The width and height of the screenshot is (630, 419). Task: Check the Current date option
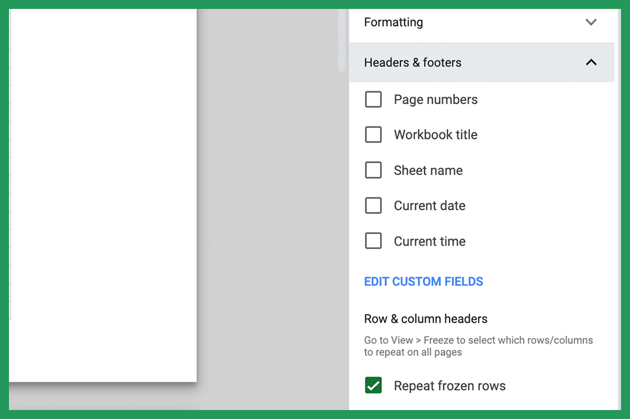pyautogui.click(x=374, y=205)
